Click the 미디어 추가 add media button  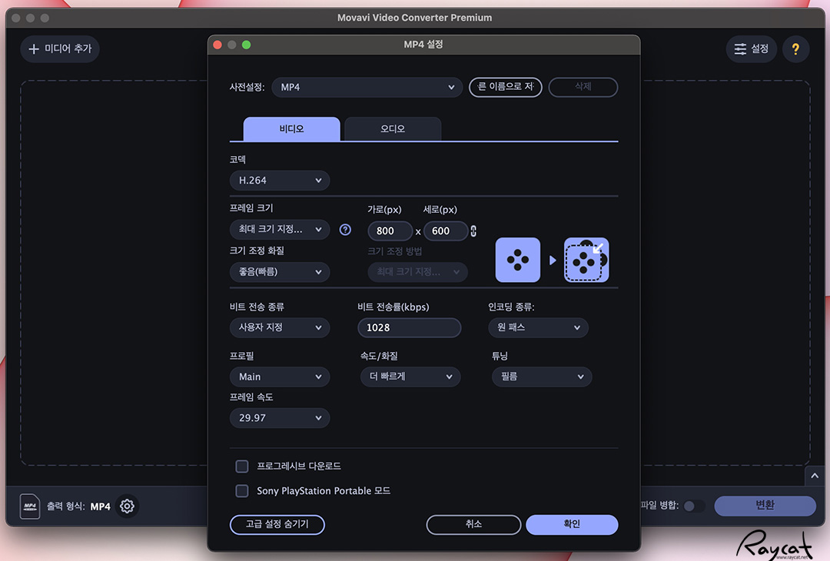click(x=60, y=49)
